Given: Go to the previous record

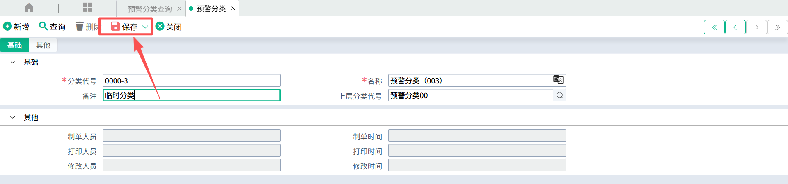Looking at the screenshot, I should 735,27.
